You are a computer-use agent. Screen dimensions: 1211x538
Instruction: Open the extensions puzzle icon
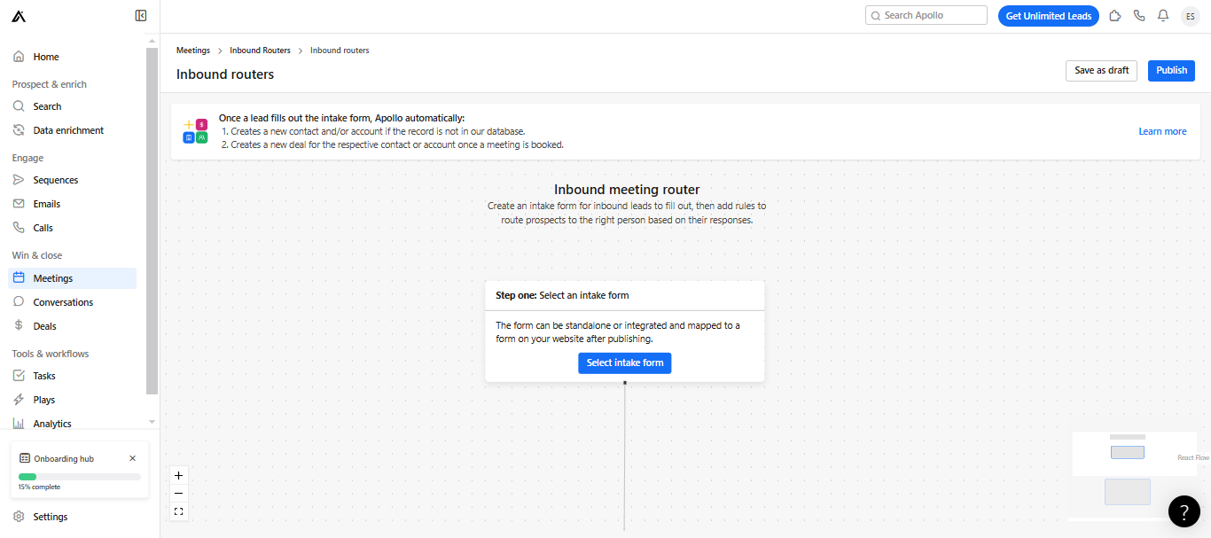[x=1115, y=16]
